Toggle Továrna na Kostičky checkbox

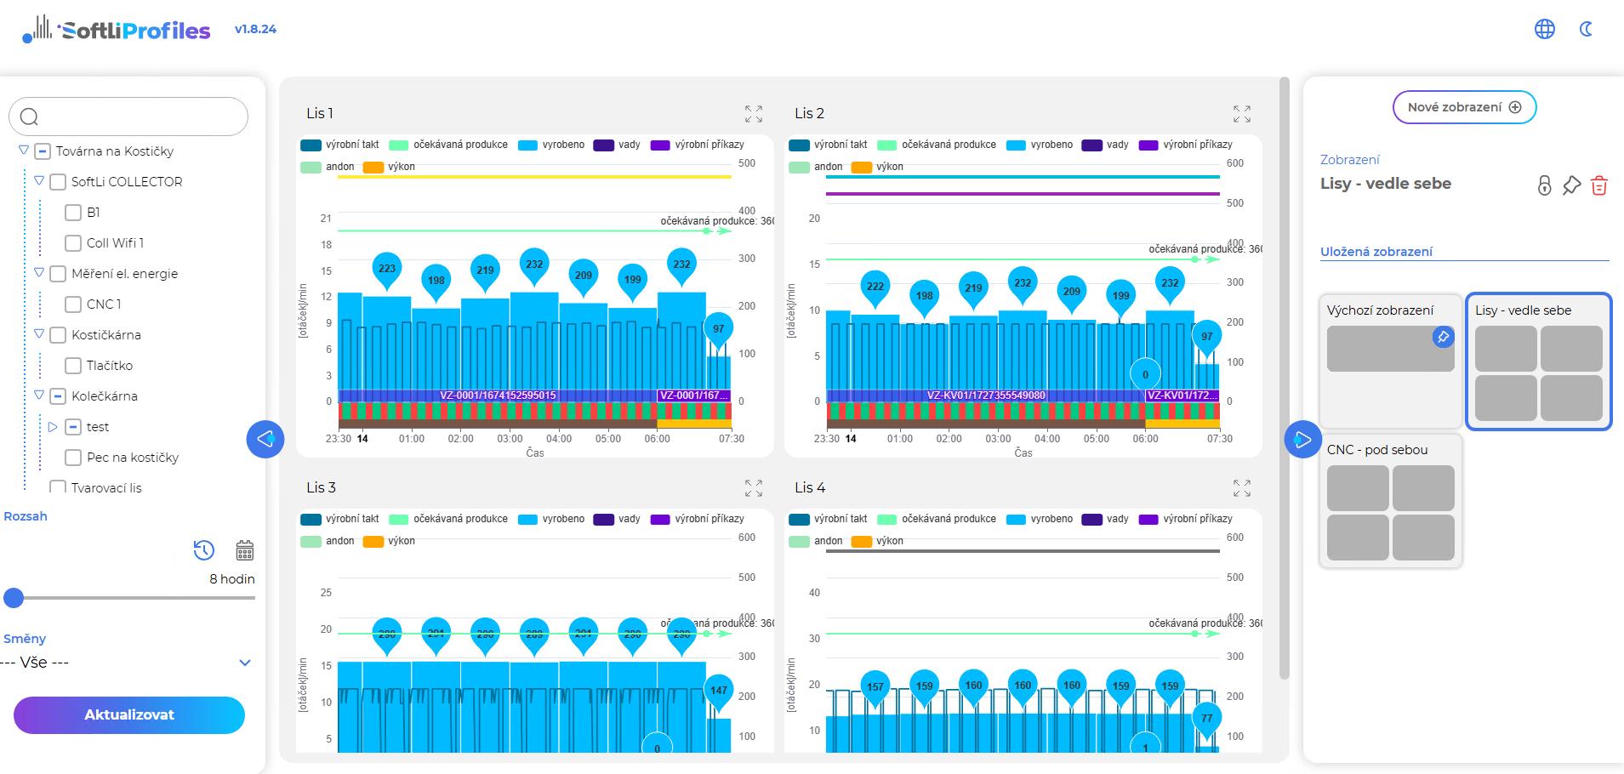point(43,151)
